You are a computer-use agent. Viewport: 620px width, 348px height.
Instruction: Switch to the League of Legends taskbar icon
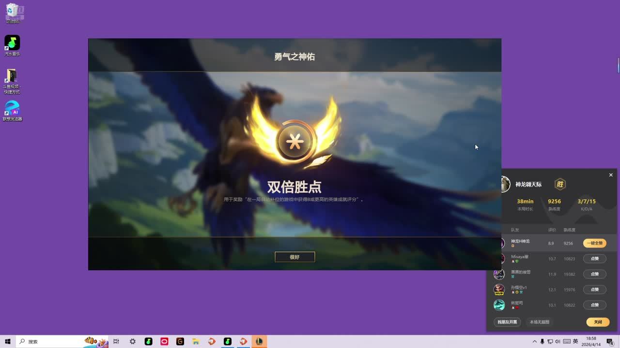259,342
